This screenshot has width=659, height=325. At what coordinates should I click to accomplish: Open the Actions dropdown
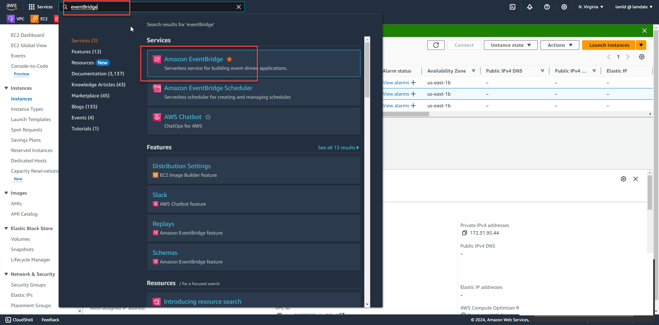560,45
